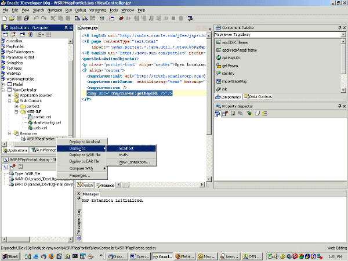Select the init palette component
Image resolution: width=348 pixels, height=261 pixels.
click(222, 89)
